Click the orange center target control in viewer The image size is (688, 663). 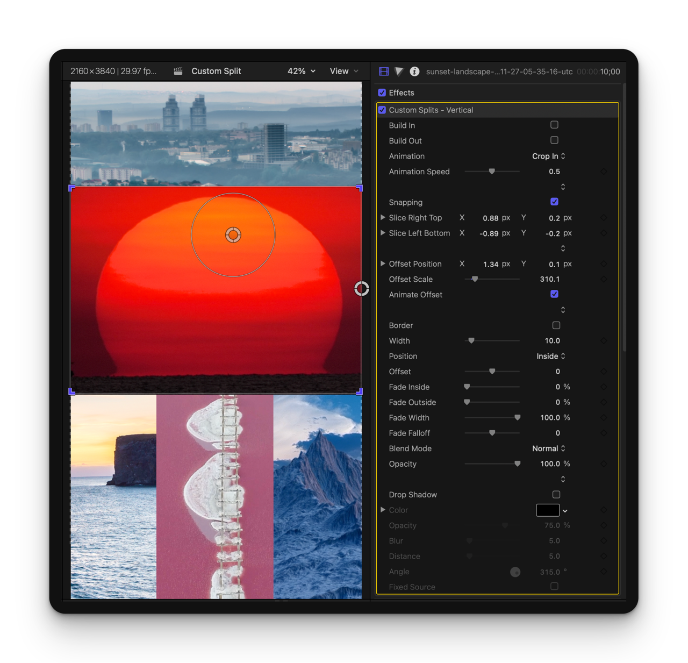(233, 235)
